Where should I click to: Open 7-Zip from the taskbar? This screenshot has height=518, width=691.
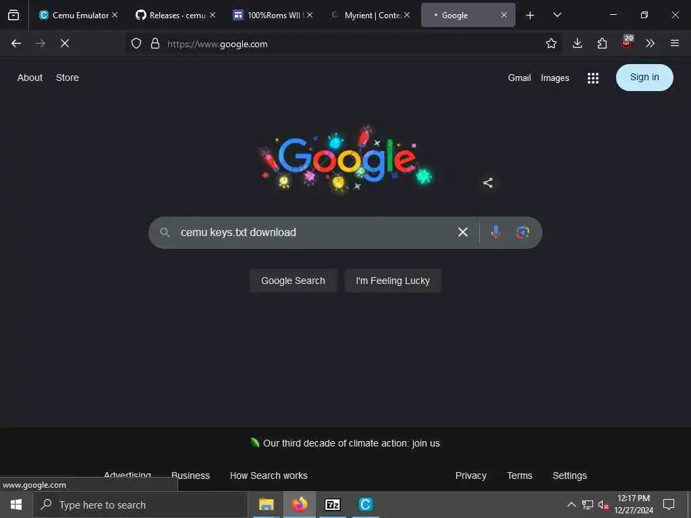point(332,505)
